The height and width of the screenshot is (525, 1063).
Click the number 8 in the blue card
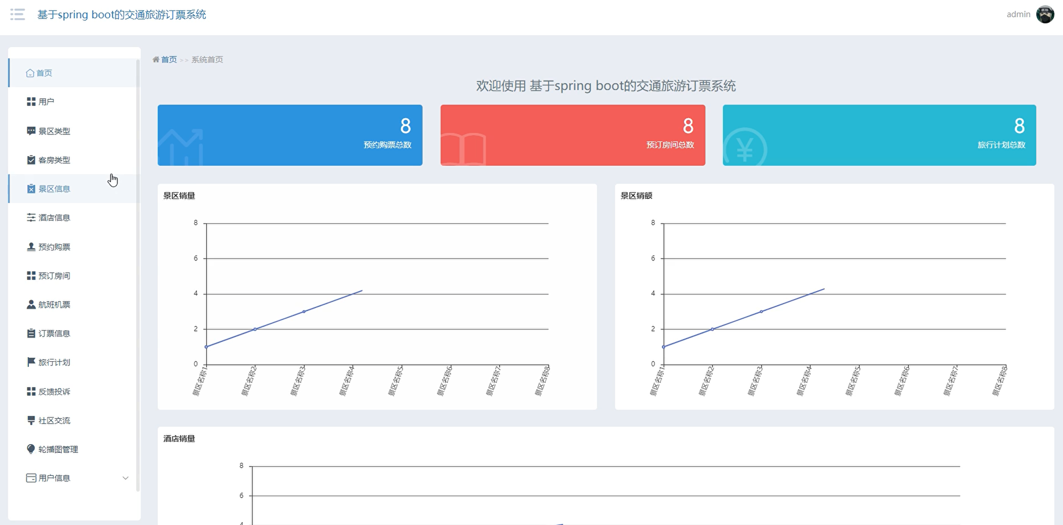[406, 126]
